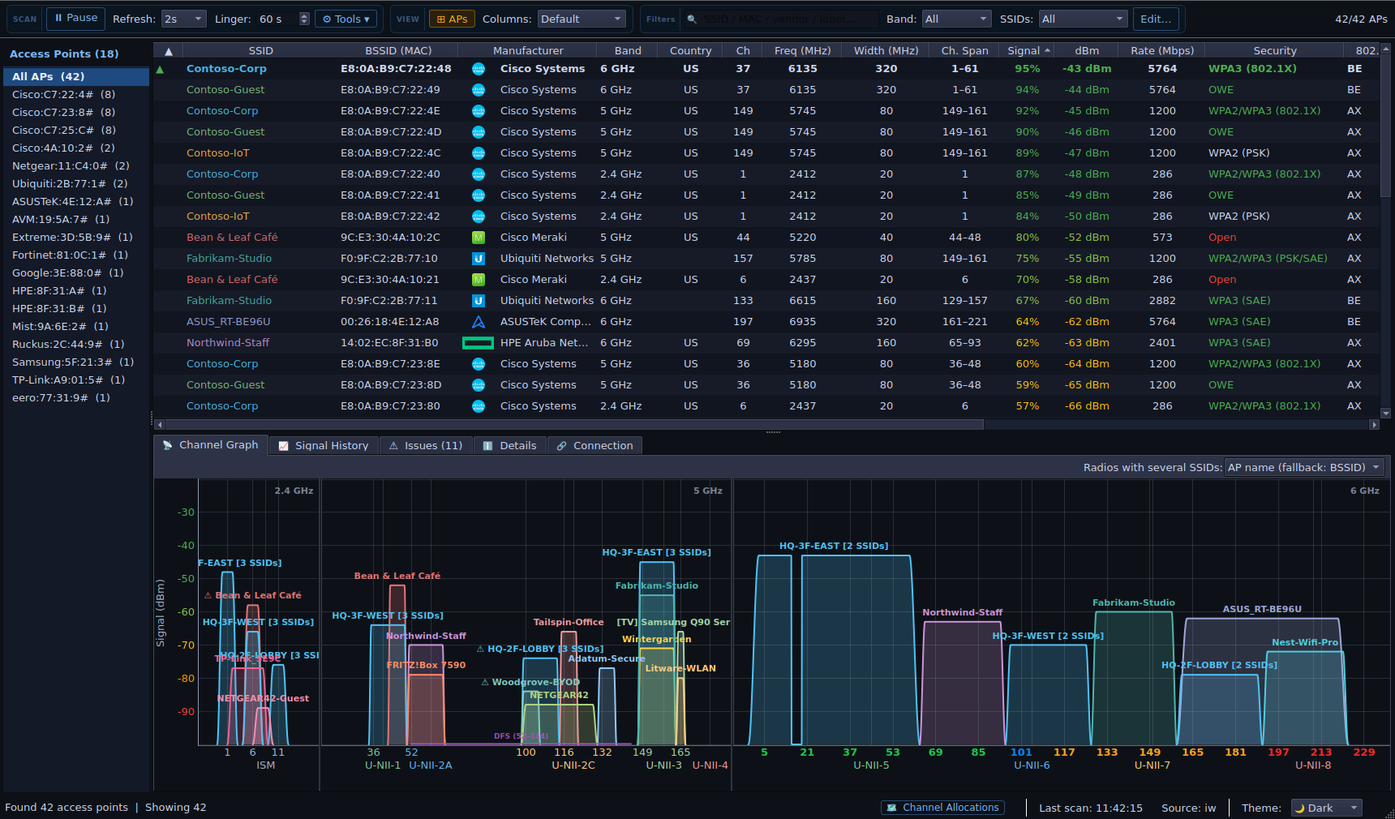Select Netgear:11:C4:0# in sidebar
This screenshot has width=1395, height=819.
76,165
